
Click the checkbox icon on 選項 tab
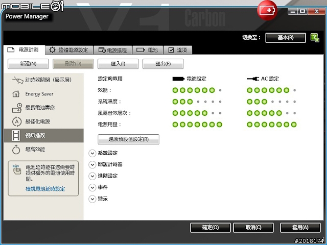click(171, 50)
